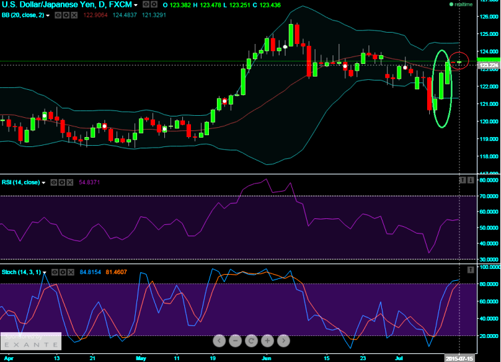Image resolution: width=501 pixels, height=362 pixels.
Task: Zoom in using the plus button
Action: coord(267,341)
